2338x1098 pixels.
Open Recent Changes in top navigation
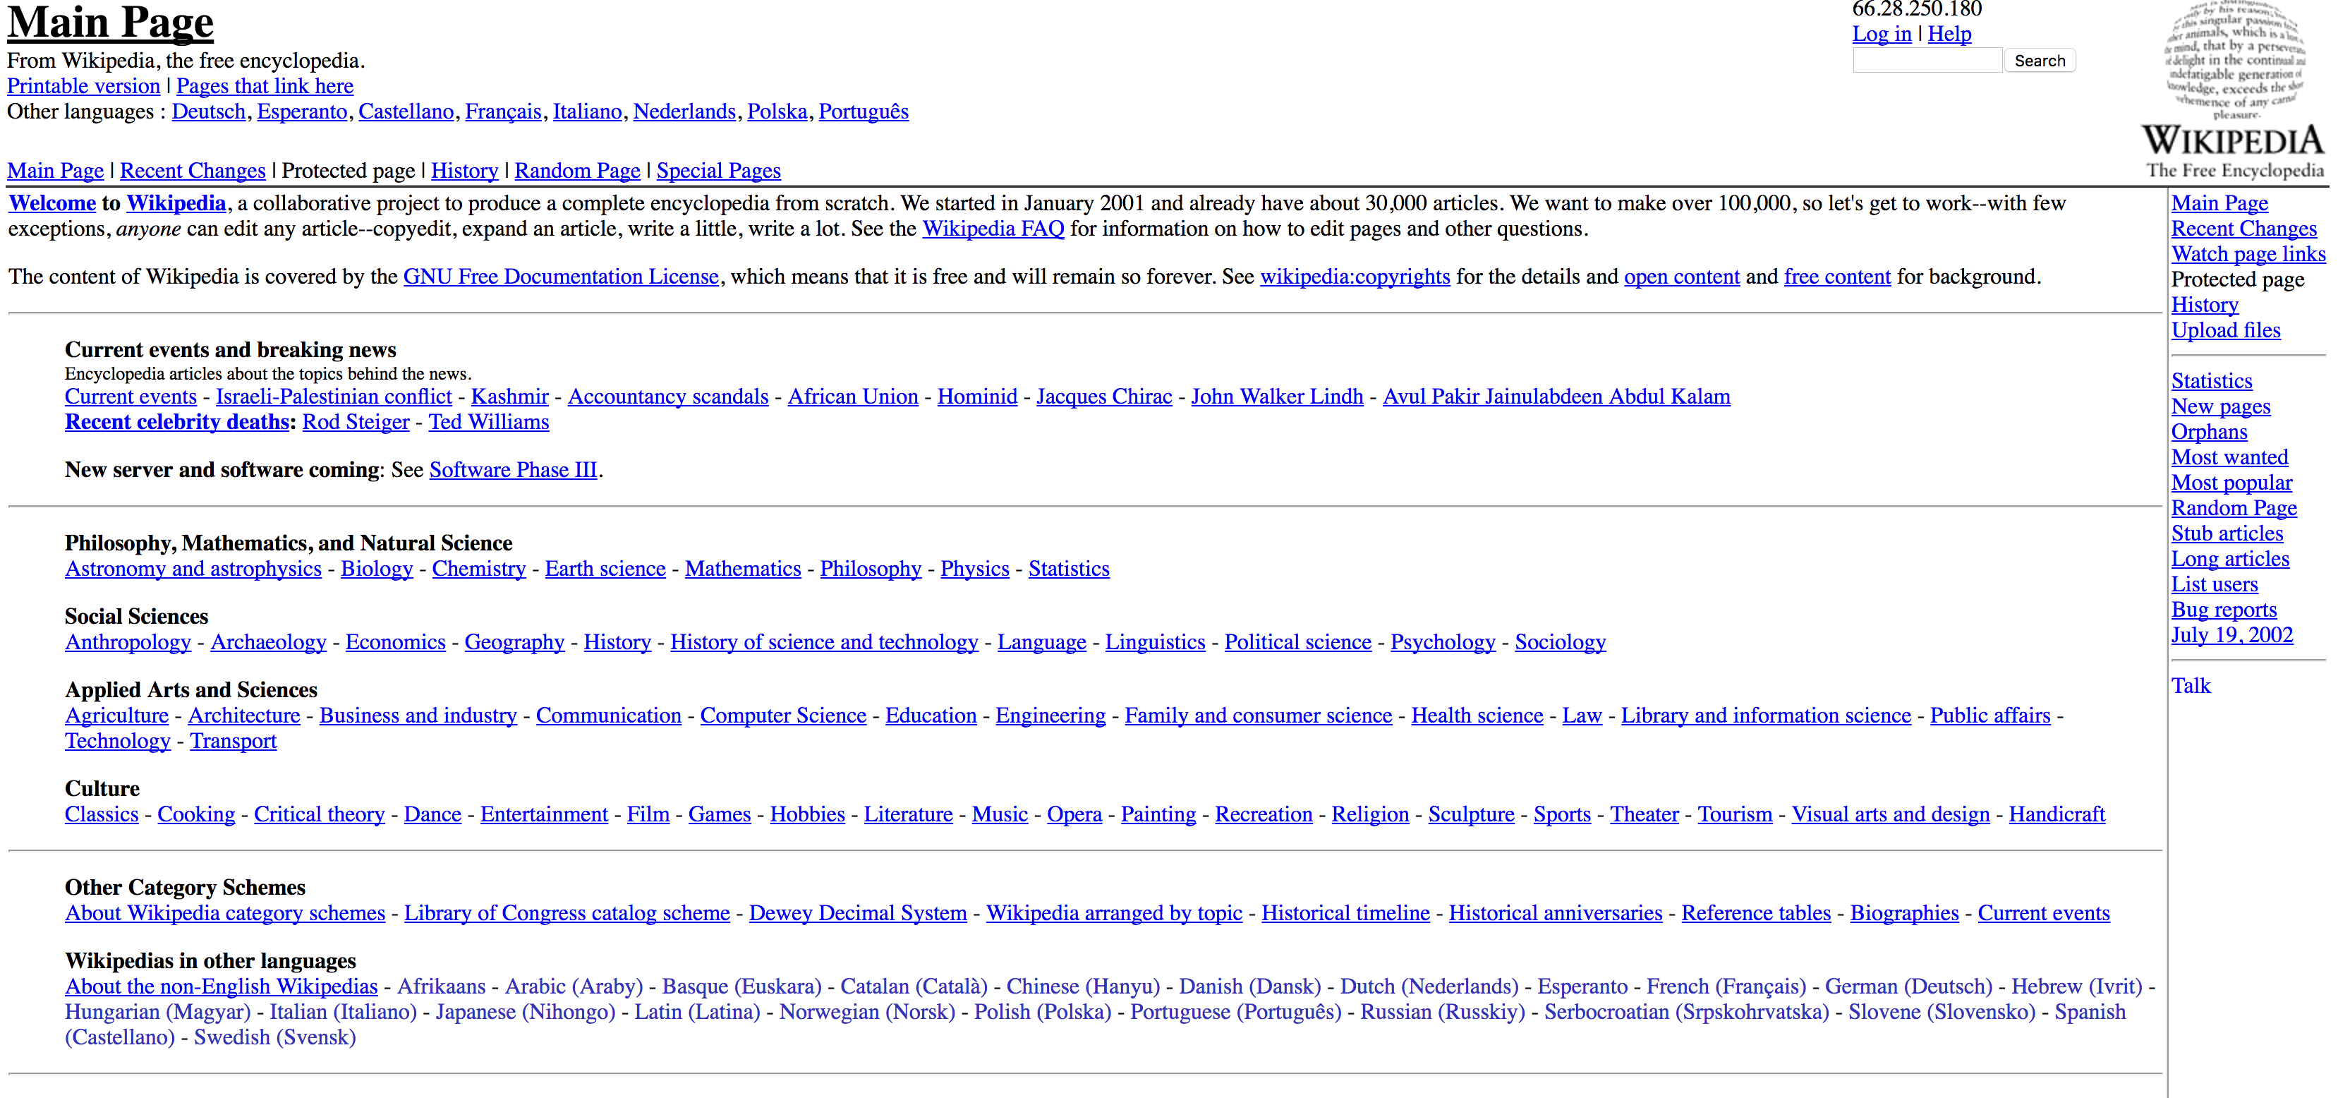pos(193,171)
